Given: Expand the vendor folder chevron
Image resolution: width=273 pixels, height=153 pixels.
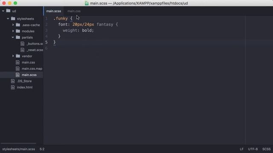Looking at the screenshot, I should (13, 56).
